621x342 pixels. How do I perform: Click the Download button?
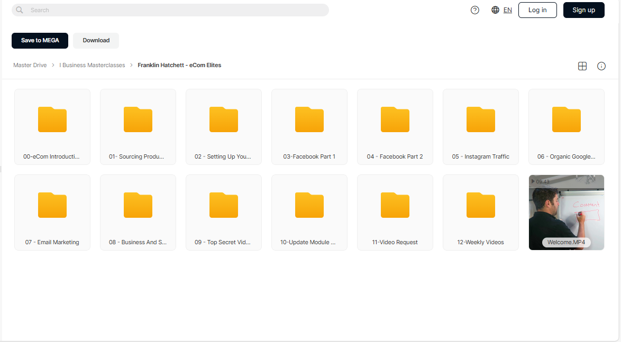pos(96,40)
